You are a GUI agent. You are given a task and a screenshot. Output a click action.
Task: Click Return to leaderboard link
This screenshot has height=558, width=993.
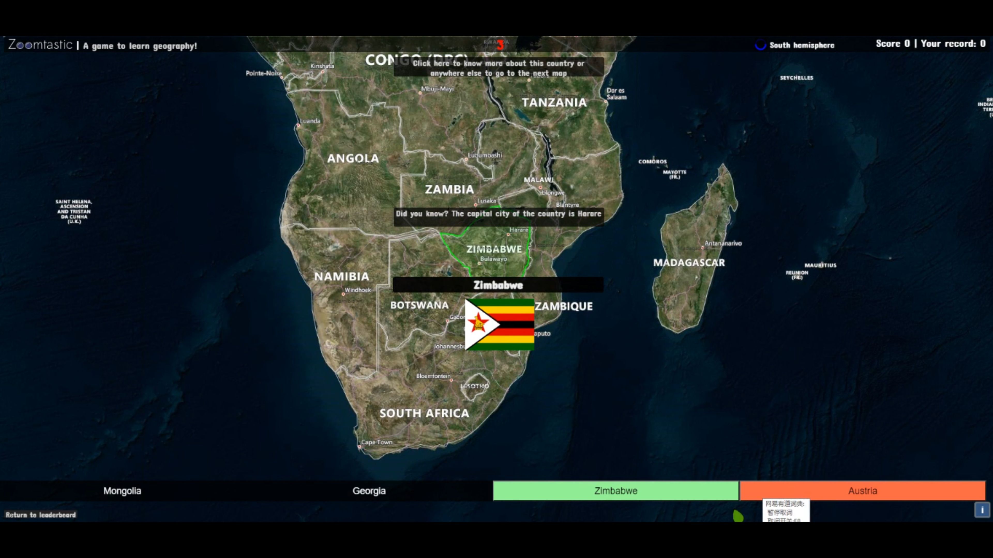[x=41, y=515]
